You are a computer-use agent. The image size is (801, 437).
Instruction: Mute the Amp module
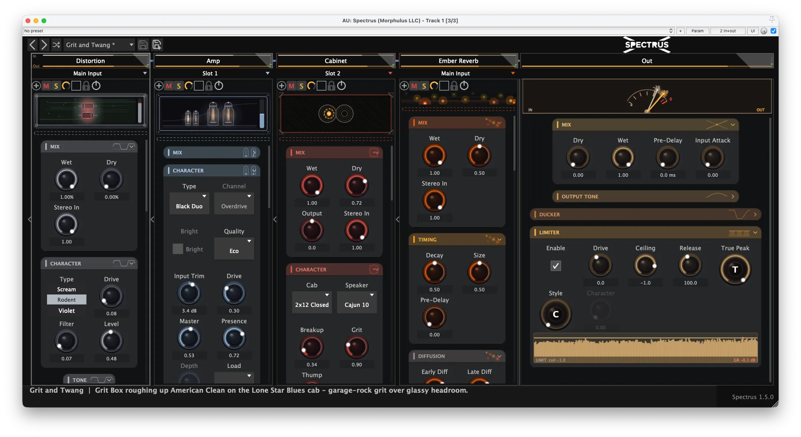(169, 86)
